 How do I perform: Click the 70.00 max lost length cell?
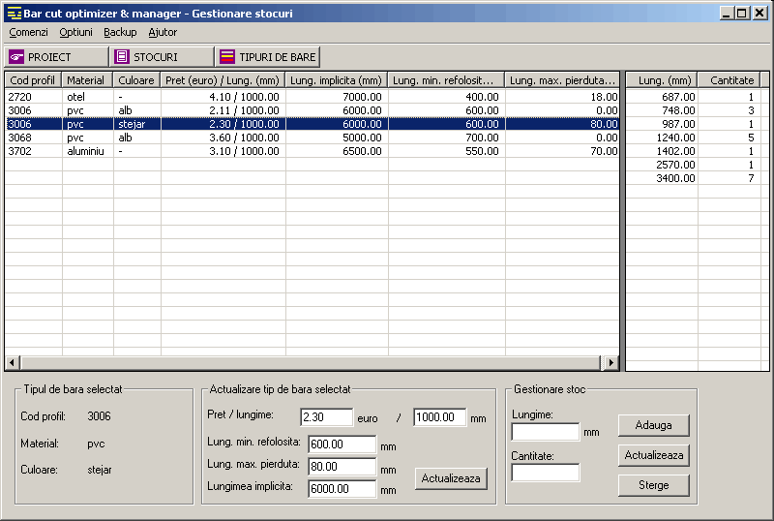(562, 151)
